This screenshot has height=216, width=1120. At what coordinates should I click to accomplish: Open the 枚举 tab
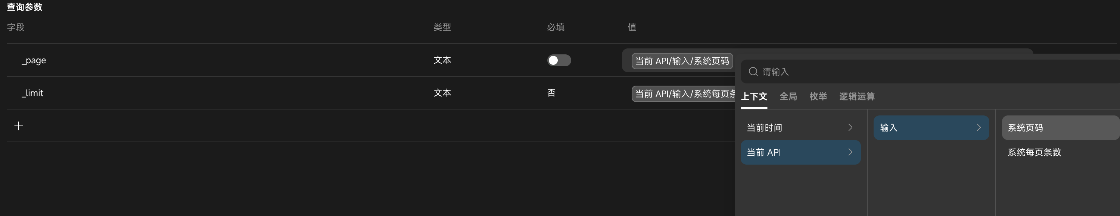(x=818, y=96)
